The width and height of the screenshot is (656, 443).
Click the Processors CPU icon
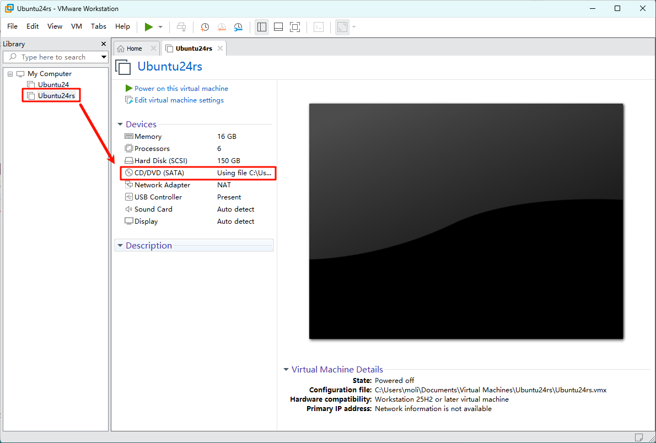click(129, 149)
